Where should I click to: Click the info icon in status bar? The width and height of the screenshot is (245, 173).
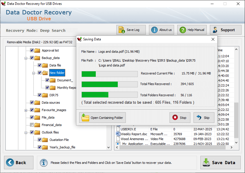pos(43,163)
